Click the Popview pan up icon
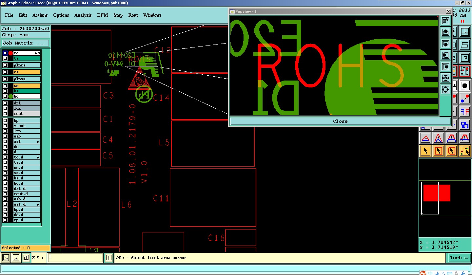Screen dimensions: 472x275 pos(445,32)
